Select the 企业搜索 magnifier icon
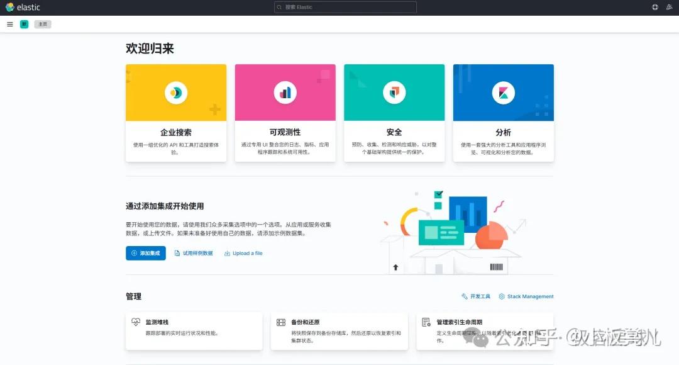Screen dimensions: 679x365 tap(175, 92)
